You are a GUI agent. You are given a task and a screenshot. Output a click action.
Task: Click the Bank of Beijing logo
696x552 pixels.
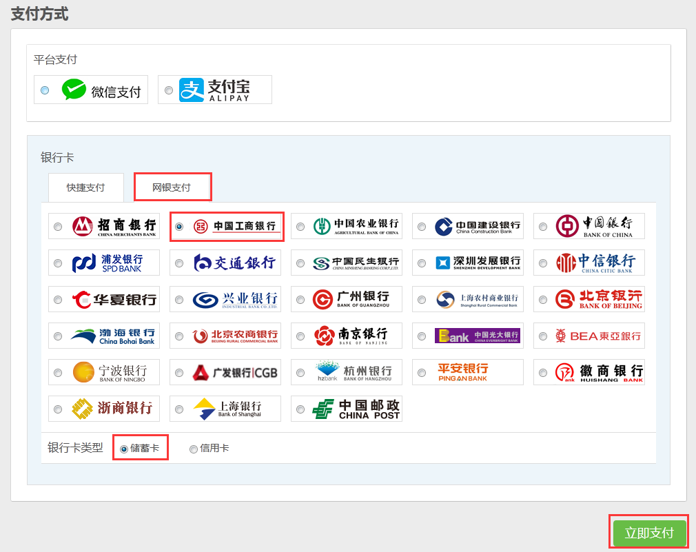[x=599, y=300]
